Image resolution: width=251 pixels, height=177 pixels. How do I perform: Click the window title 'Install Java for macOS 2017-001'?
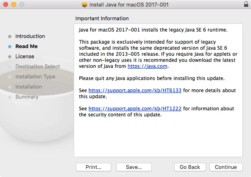point(129,4)
